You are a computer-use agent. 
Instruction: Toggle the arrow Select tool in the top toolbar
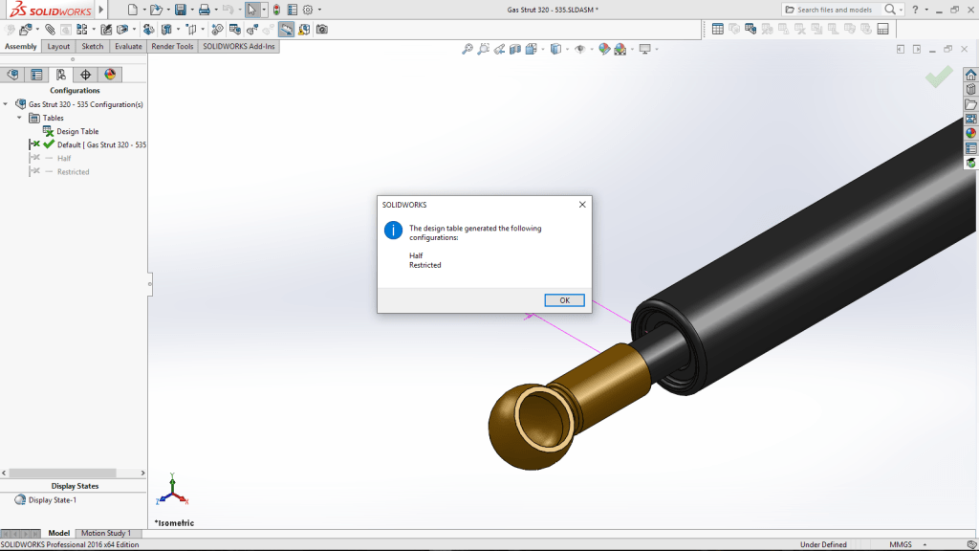(251, 10)
